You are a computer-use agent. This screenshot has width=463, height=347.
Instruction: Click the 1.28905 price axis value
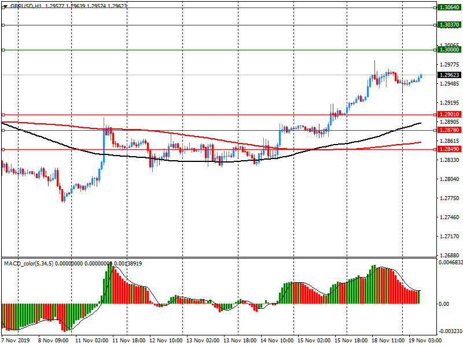point(450,122)
